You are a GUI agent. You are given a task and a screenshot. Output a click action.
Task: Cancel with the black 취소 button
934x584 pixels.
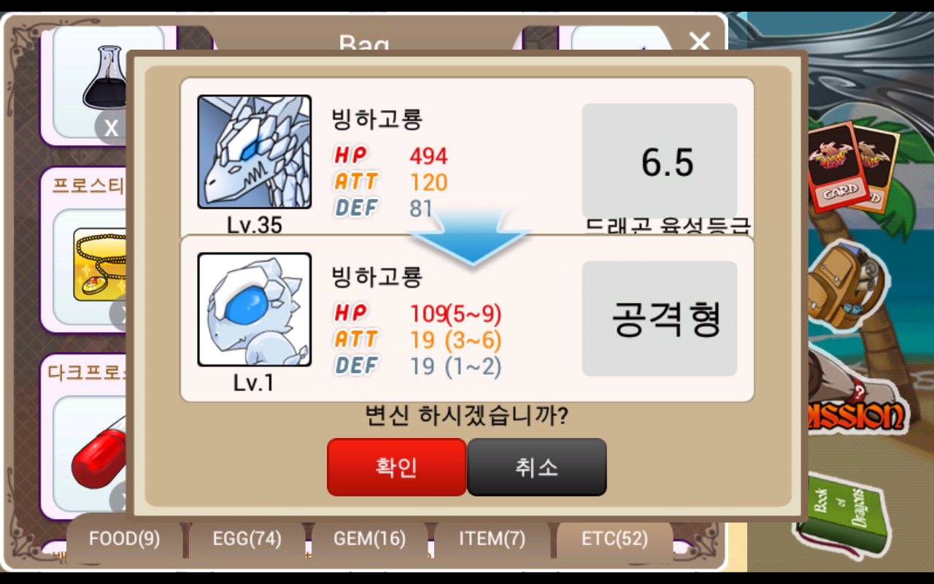tap(537, 467)
